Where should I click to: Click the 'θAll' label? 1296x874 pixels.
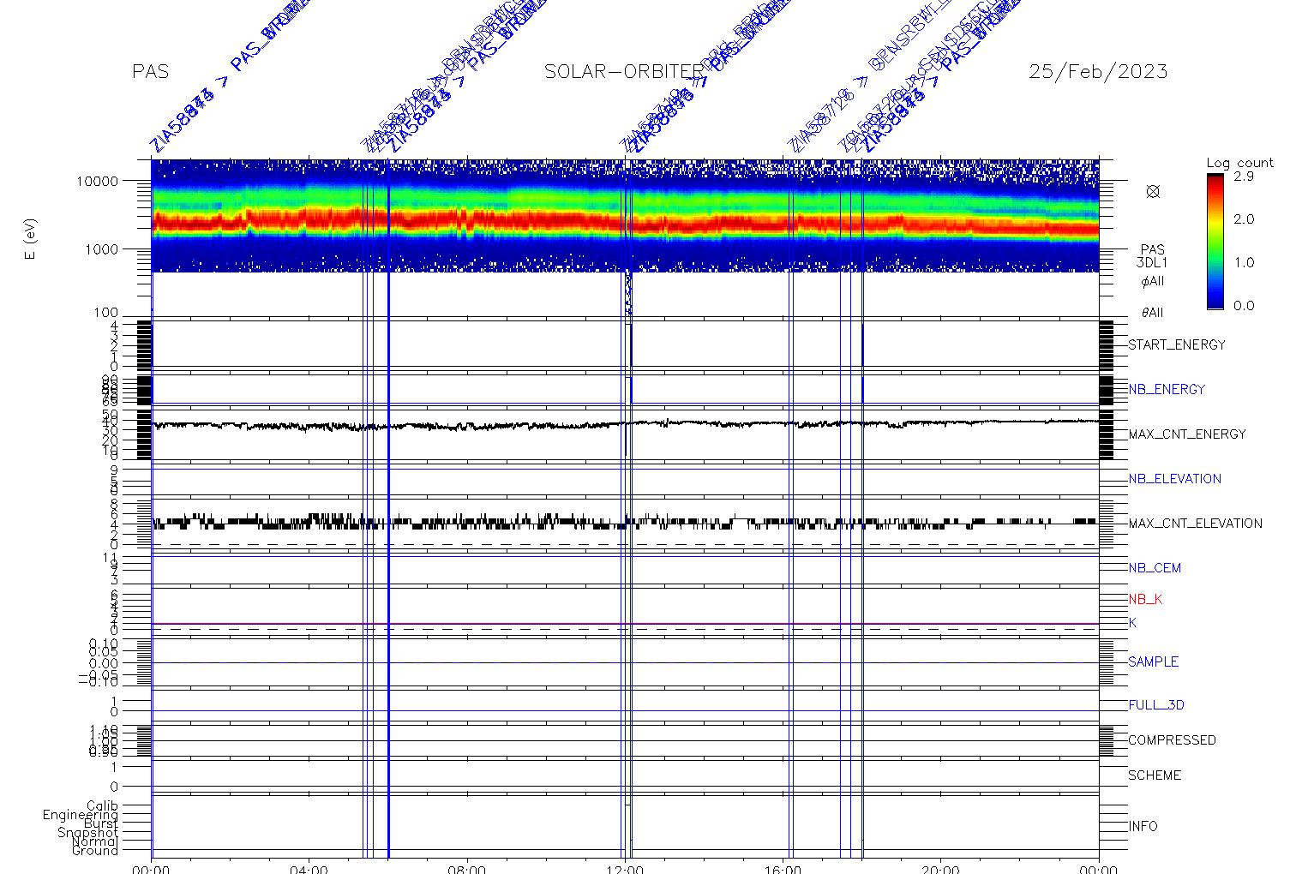(x=1152, y=313)
